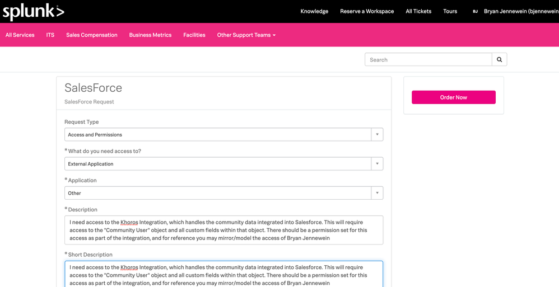Open the Application dropdown showing Other
559x287 pixels.
pyautogui.click(x=224, y=193)
